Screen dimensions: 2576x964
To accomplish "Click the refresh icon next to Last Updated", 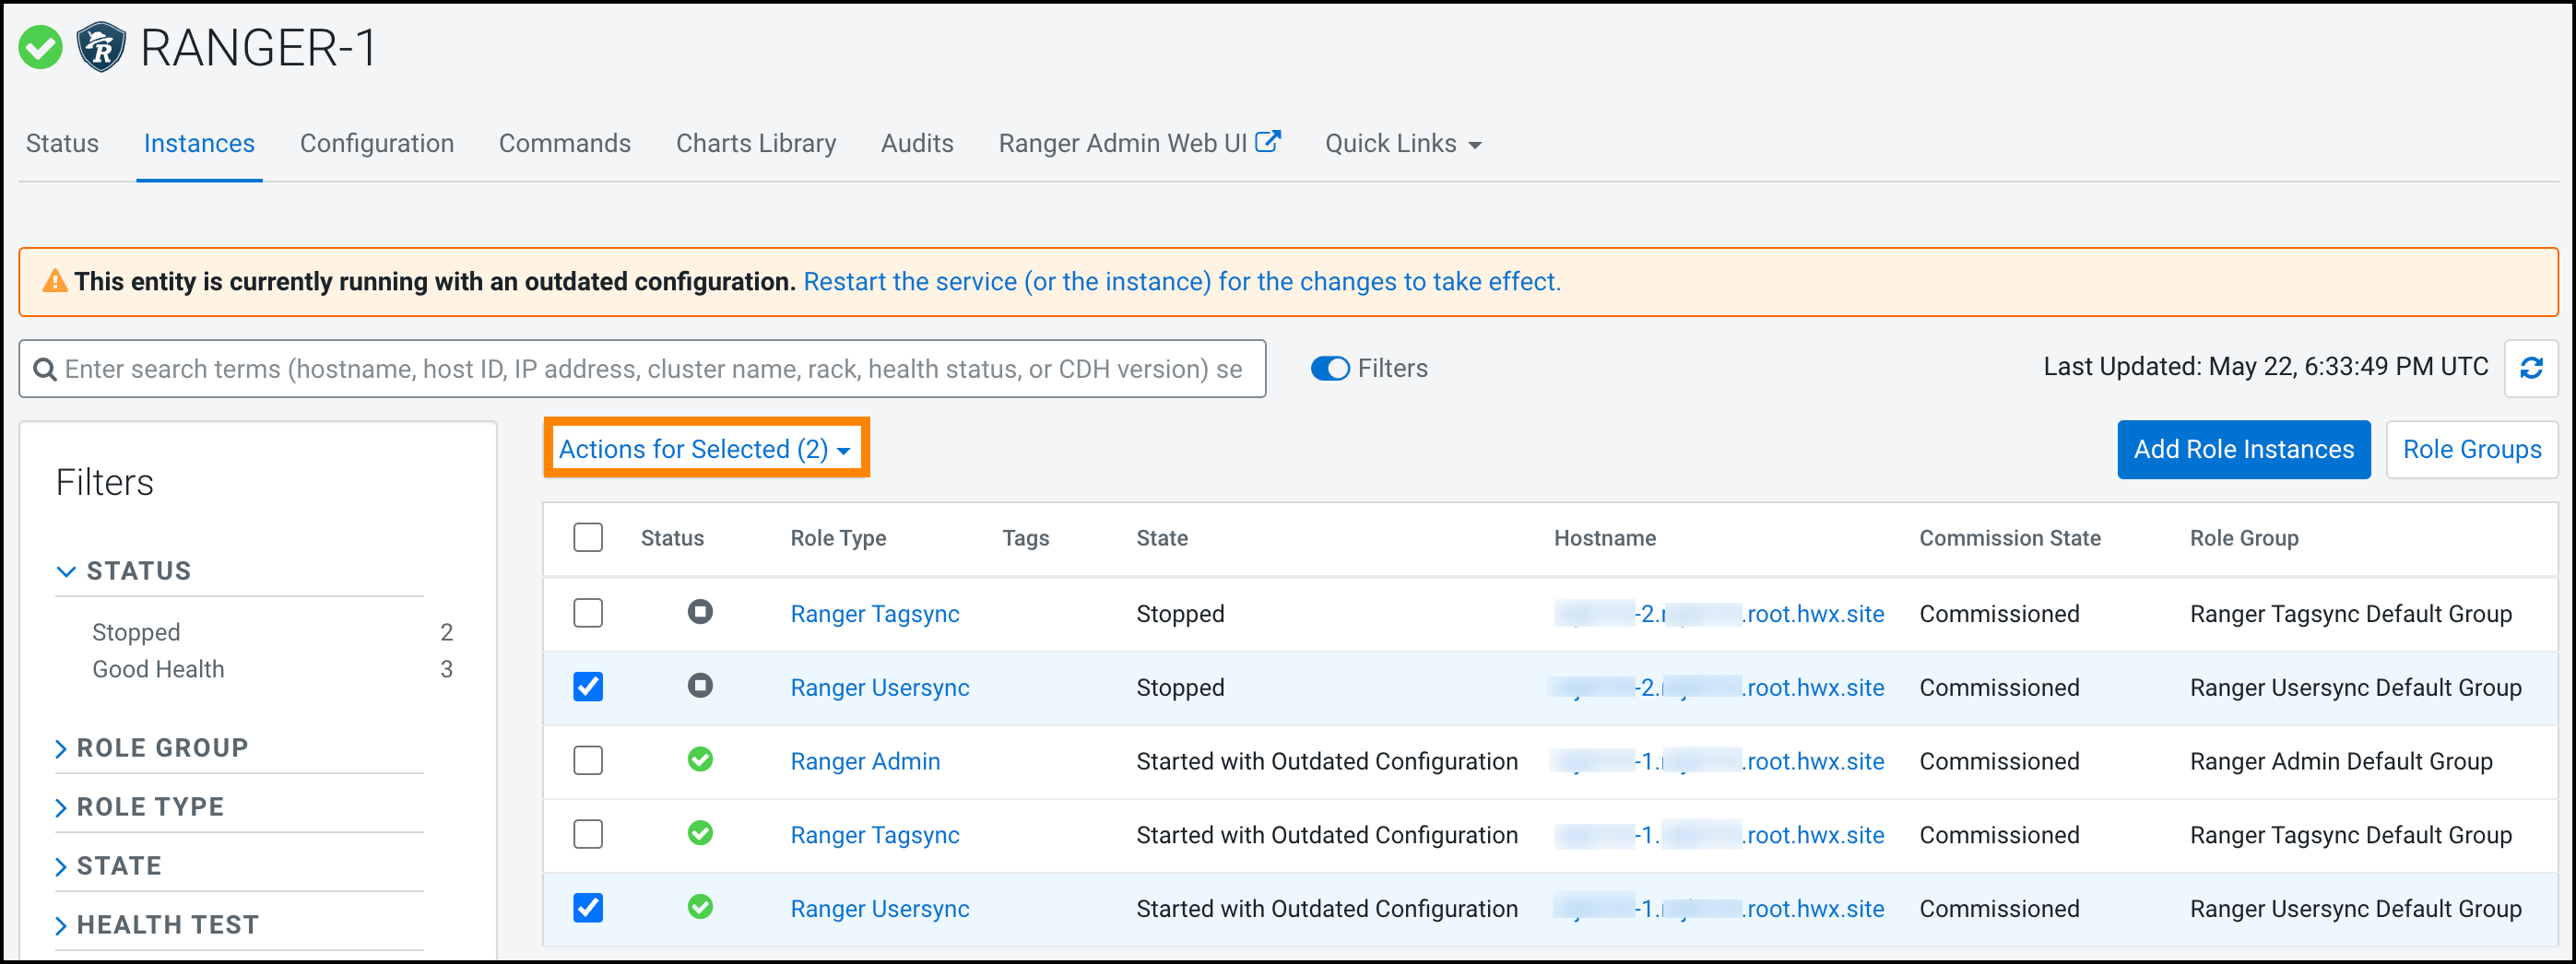I will [2533, 368].
